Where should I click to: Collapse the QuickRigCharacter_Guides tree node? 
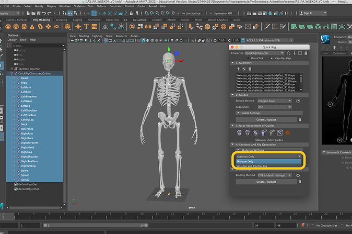(x=12, y=74)
